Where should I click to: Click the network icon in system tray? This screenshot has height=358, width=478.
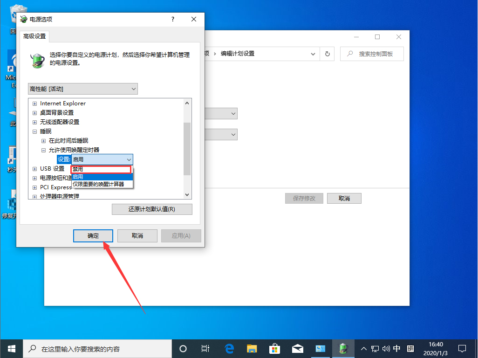coord(375,348)
